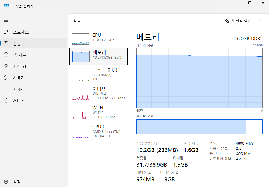Viewport: 269px width, 187px height.
Task: Click the 자세히 list icon
Action: [x=6, y=89]
